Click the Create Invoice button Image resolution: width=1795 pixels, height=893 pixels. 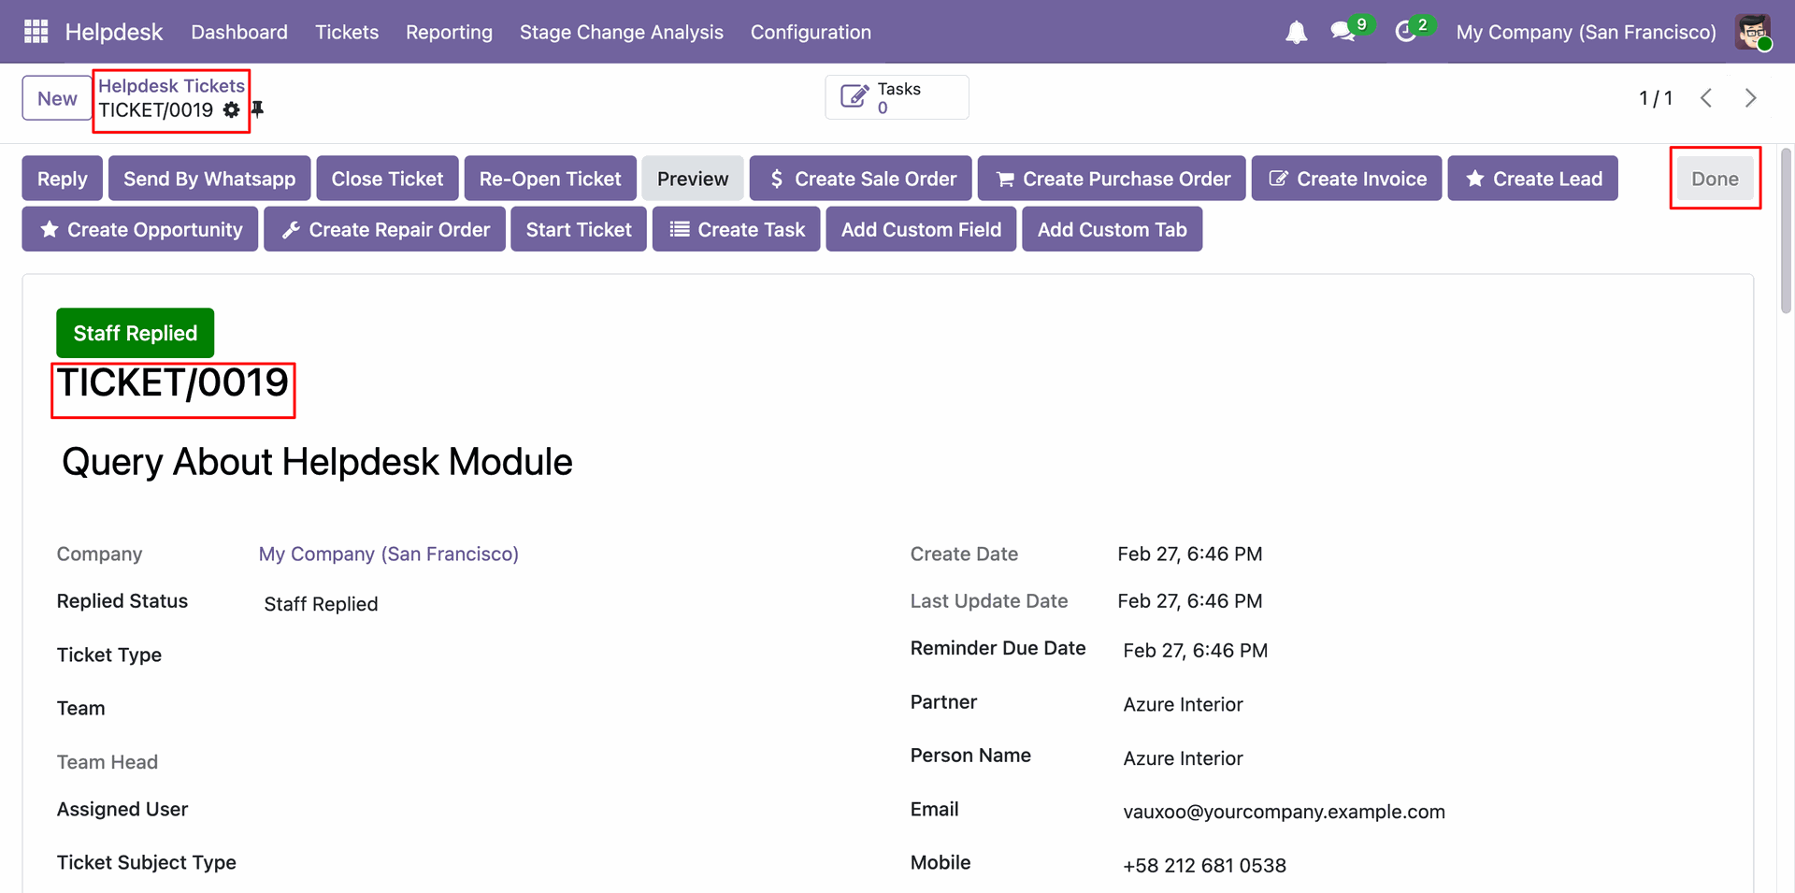[x=1347, y=179]
